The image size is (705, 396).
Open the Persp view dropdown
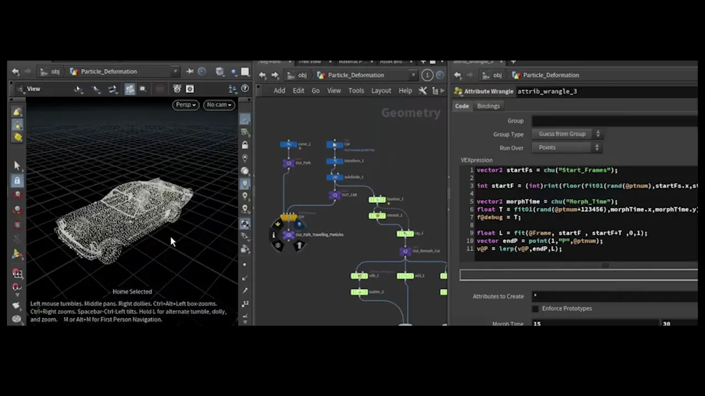tap(185, 105)
